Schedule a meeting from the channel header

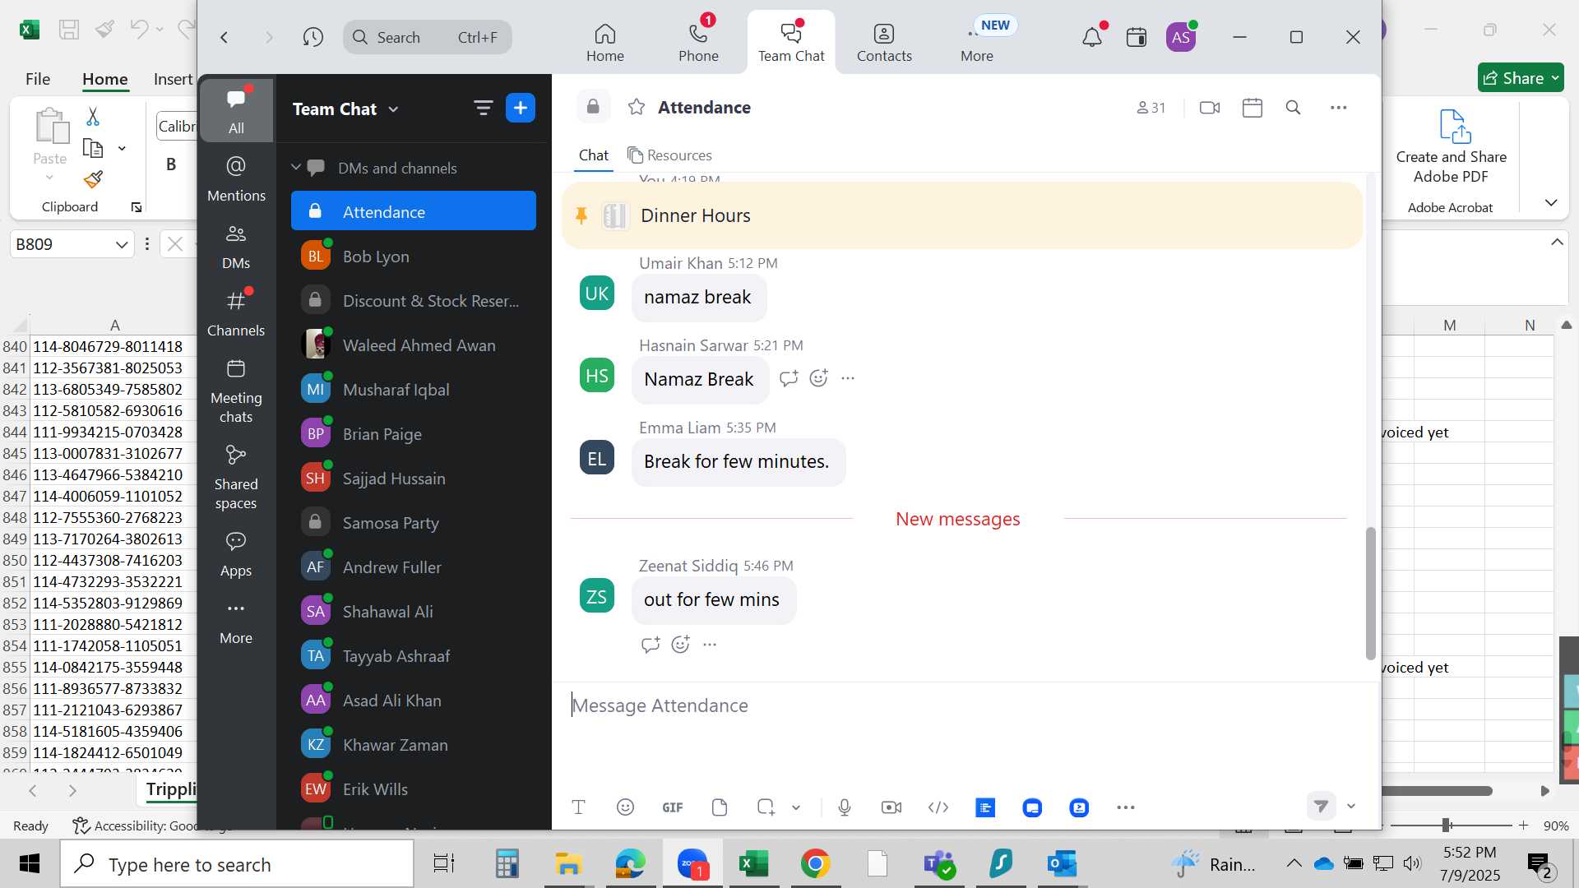1253,108
